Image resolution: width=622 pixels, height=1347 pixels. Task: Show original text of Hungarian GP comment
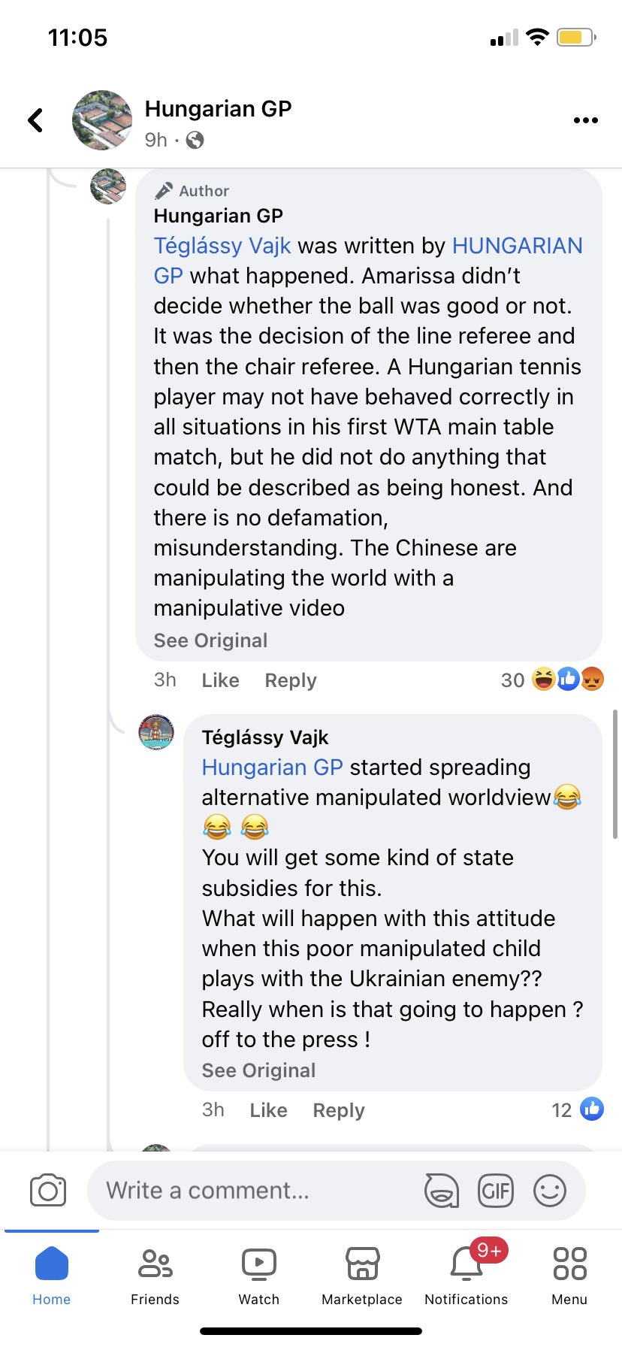tap(210, 640)
